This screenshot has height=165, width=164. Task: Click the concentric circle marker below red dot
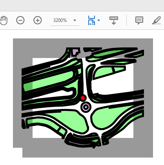(86, 107)
